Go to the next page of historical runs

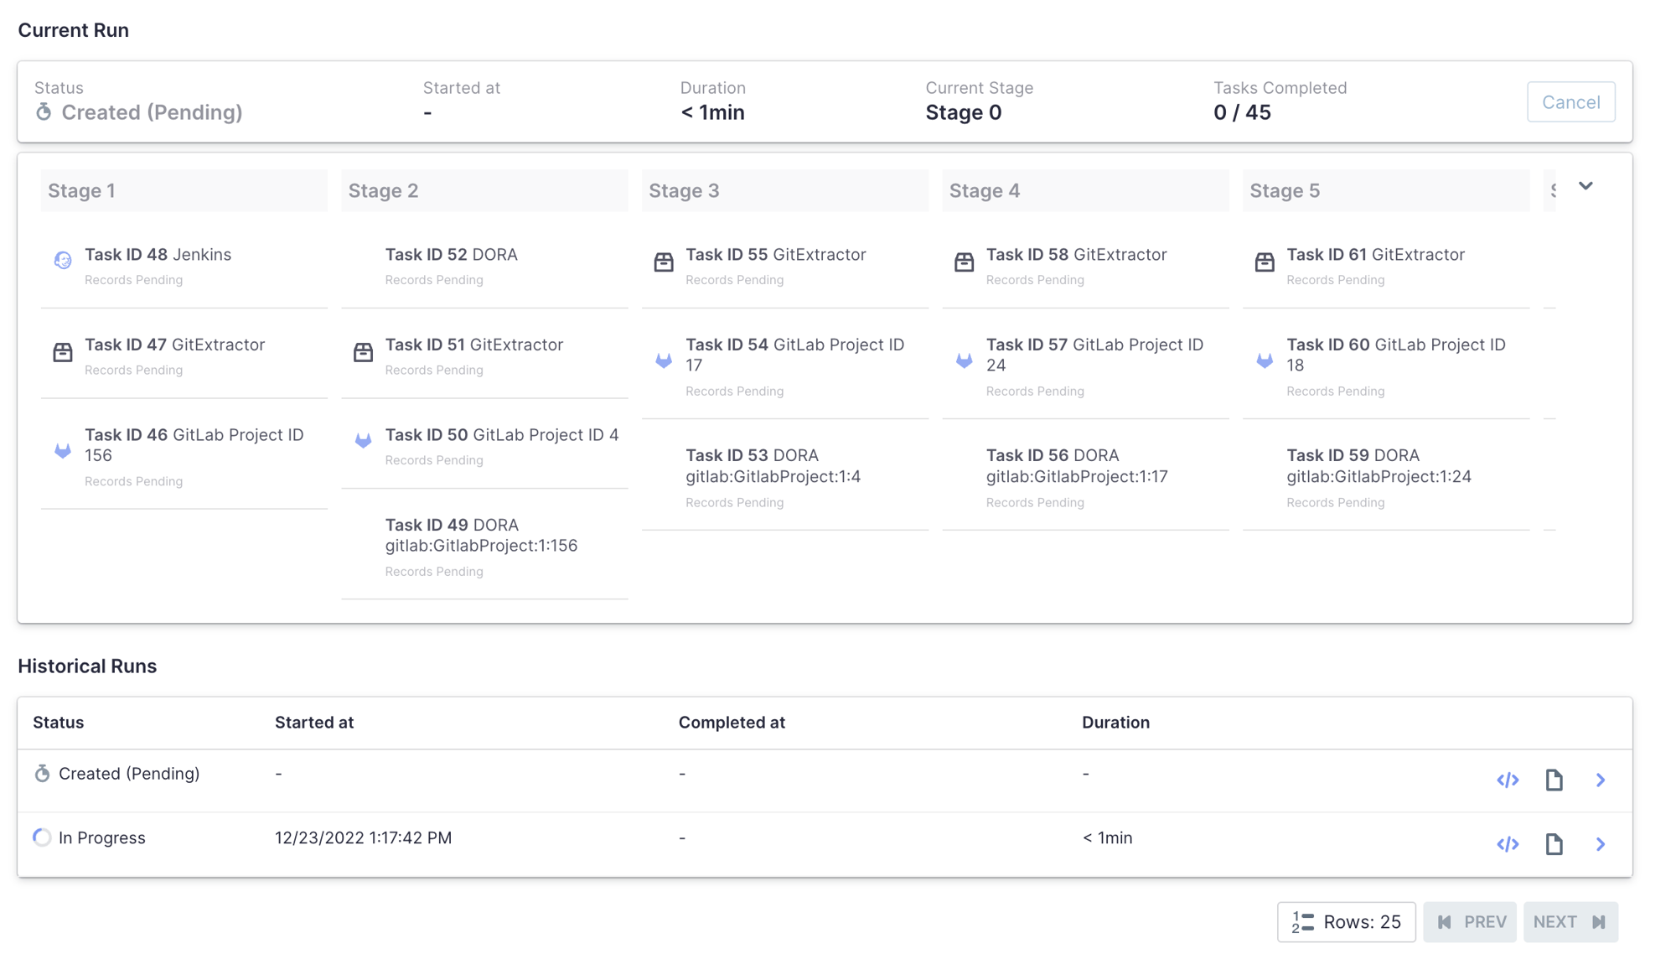point(1570,921)
